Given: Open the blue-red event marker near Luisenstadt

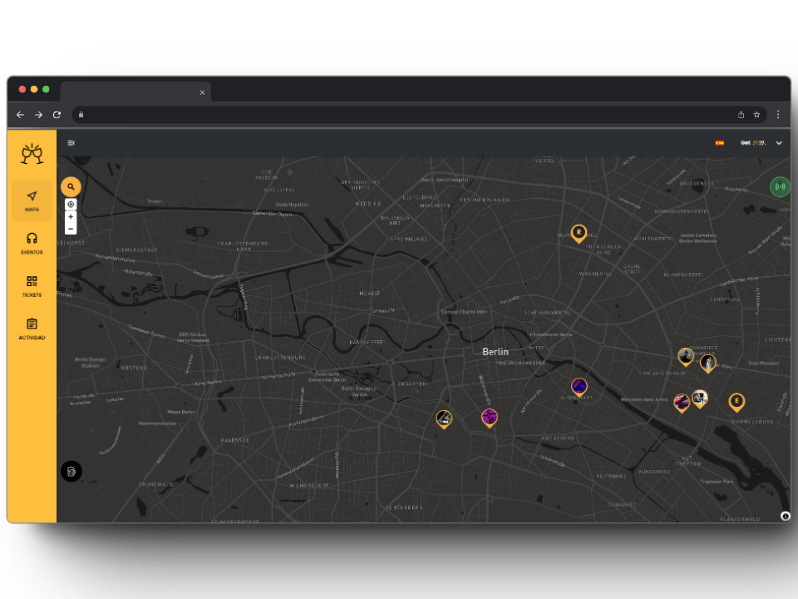Looking at the screenshot, I should coord(579,388).
